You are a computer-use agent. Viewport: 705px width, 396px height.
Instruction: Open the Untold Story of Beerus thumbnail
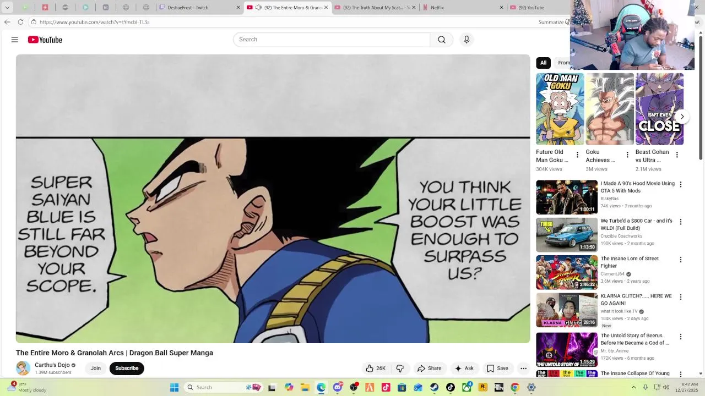(x=567, y=349)
